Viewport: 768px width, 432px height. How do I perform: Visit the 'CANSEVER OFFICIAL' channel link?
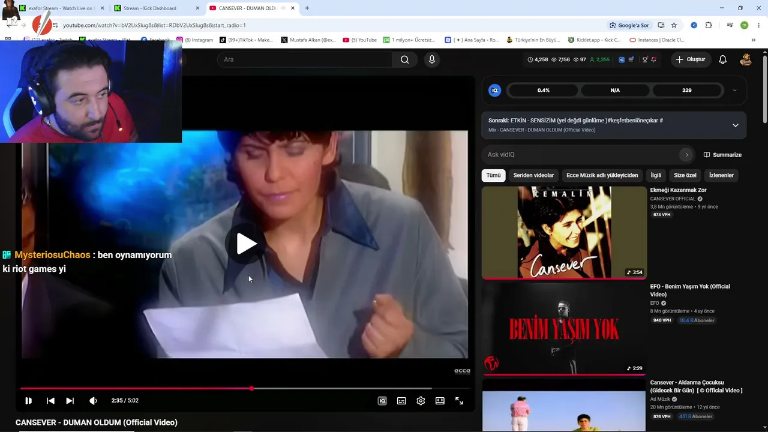coord(673,199)
